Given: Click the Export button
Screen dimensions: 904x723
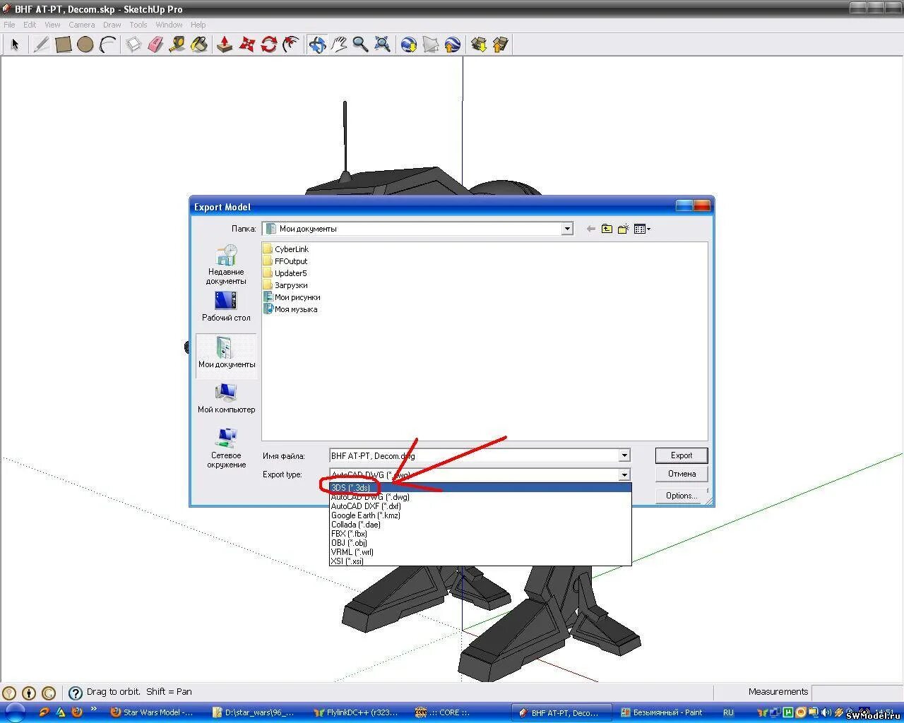Looking at the screenshot, I should (682, 455).
